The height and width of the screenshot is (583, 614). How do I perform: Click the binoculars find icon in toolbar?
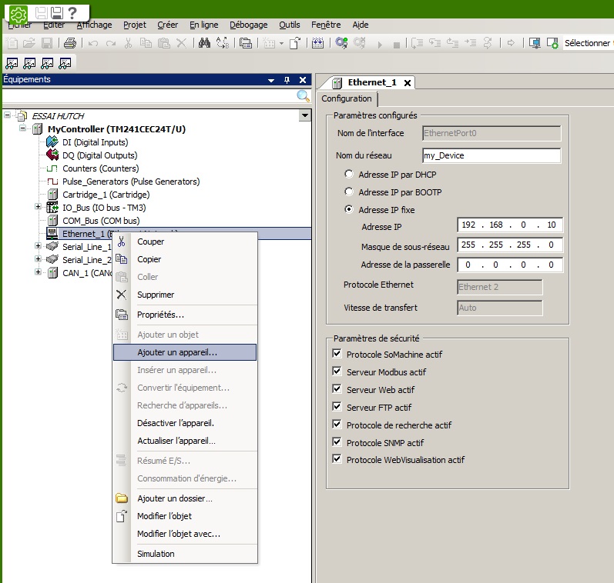(x=205, y=43)
